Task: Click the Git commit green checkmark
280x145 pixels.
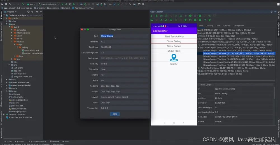Action: (118, 4)
